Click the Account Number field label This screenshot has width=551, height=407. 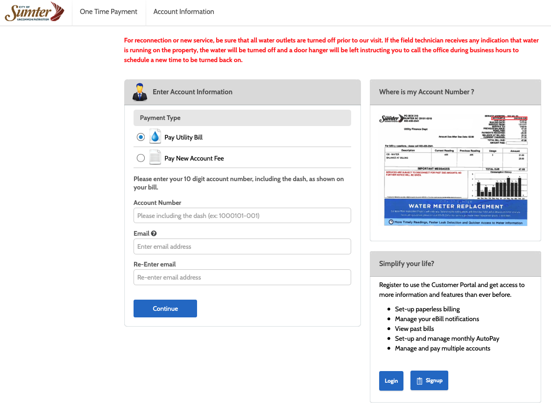tap(157, 203)
